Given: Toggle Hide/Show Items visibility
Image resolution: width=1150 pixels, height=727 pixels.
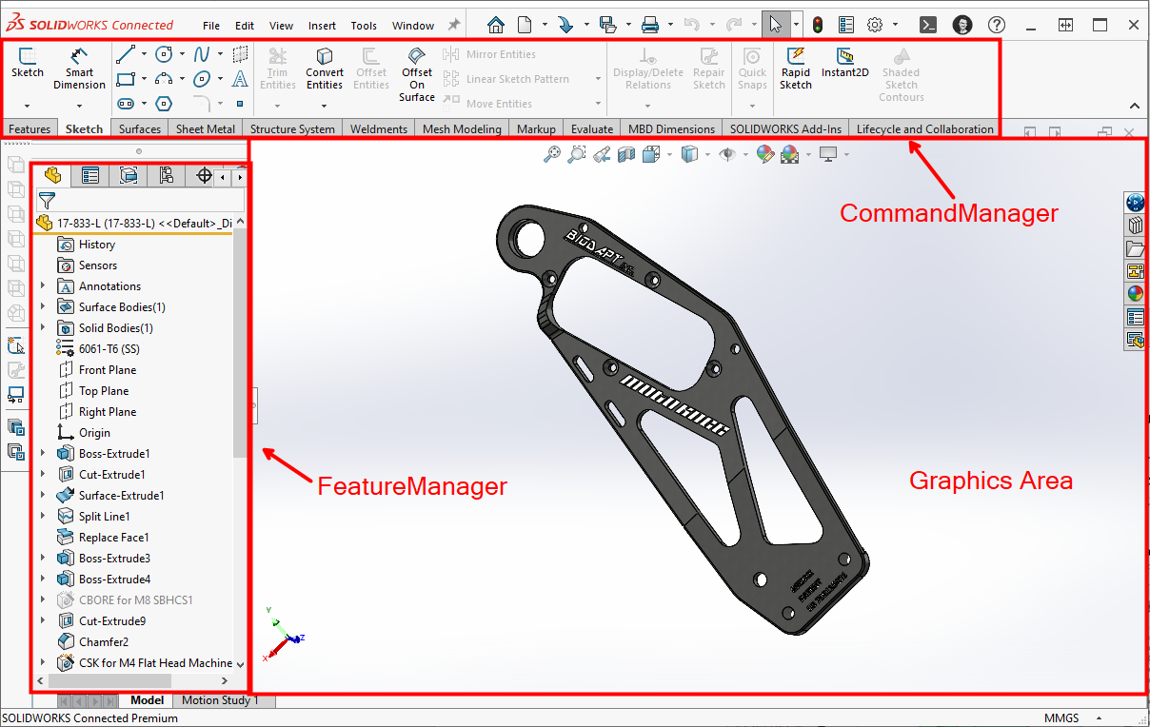Looking at the screenshot, I should click(x=726, y=154).
